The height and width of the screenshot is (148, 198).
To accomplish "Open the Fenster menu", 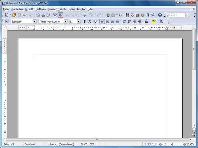I will tap(81, 9).
